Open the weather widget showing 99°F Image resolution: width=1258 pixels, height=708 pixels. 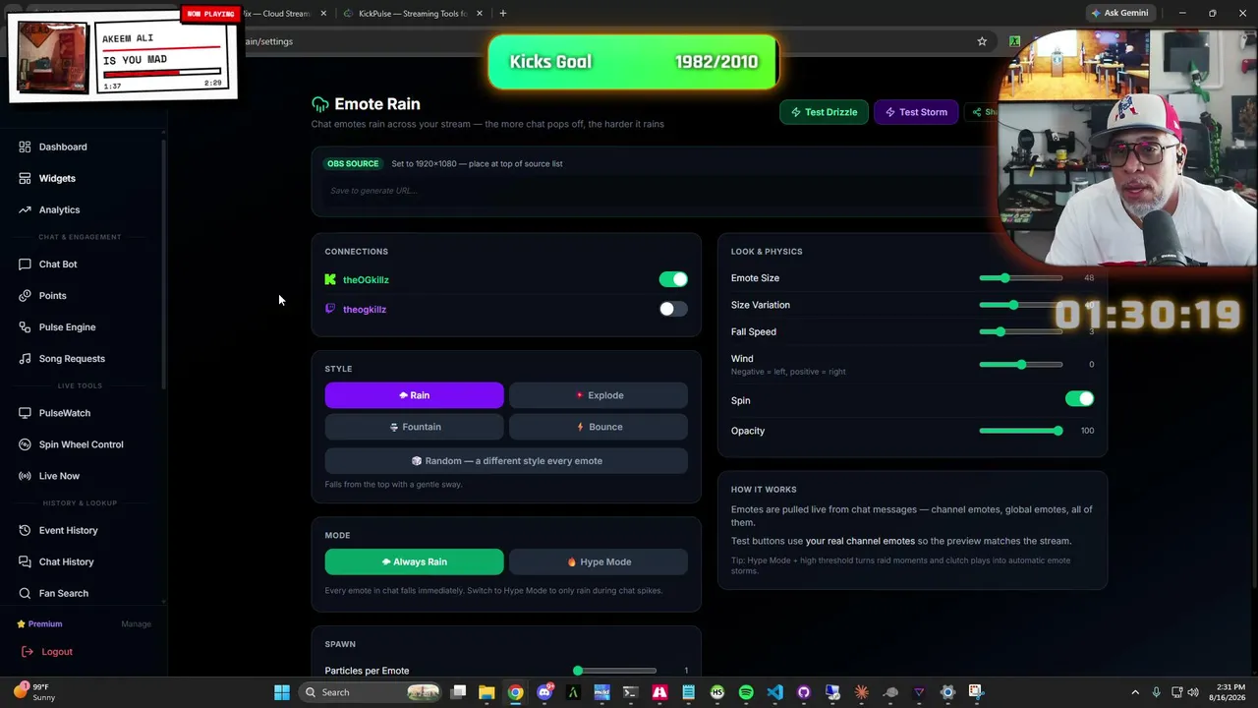pos(34,692)
